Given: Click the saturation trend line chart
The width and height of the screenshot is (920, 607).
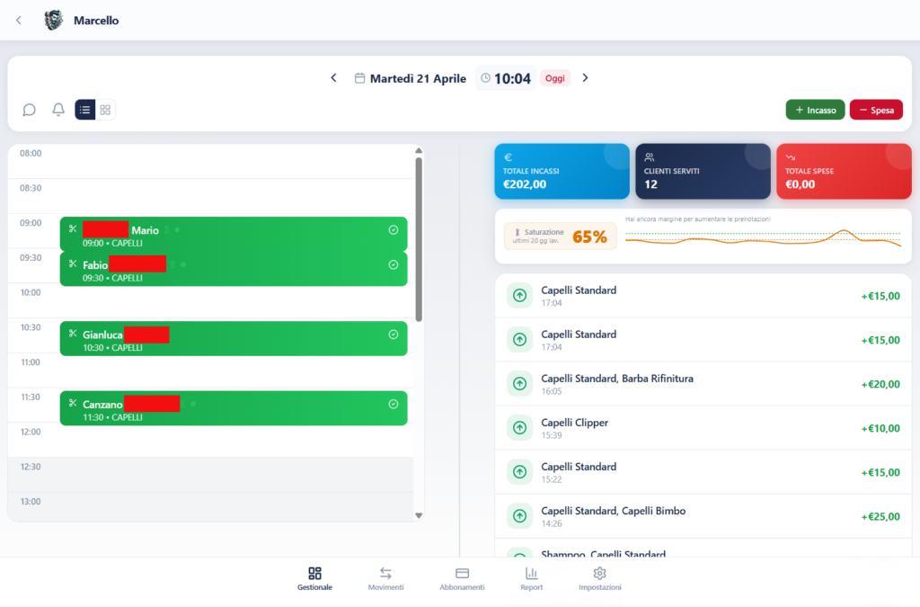Looking at the screenshot, I should coord(763,237).
